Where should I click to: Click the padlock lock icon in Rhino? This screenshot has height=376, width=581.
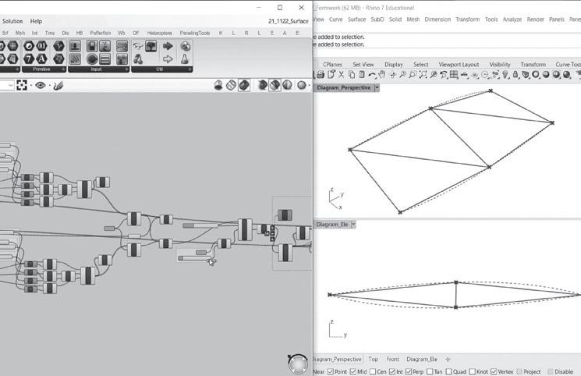point(515,75)
